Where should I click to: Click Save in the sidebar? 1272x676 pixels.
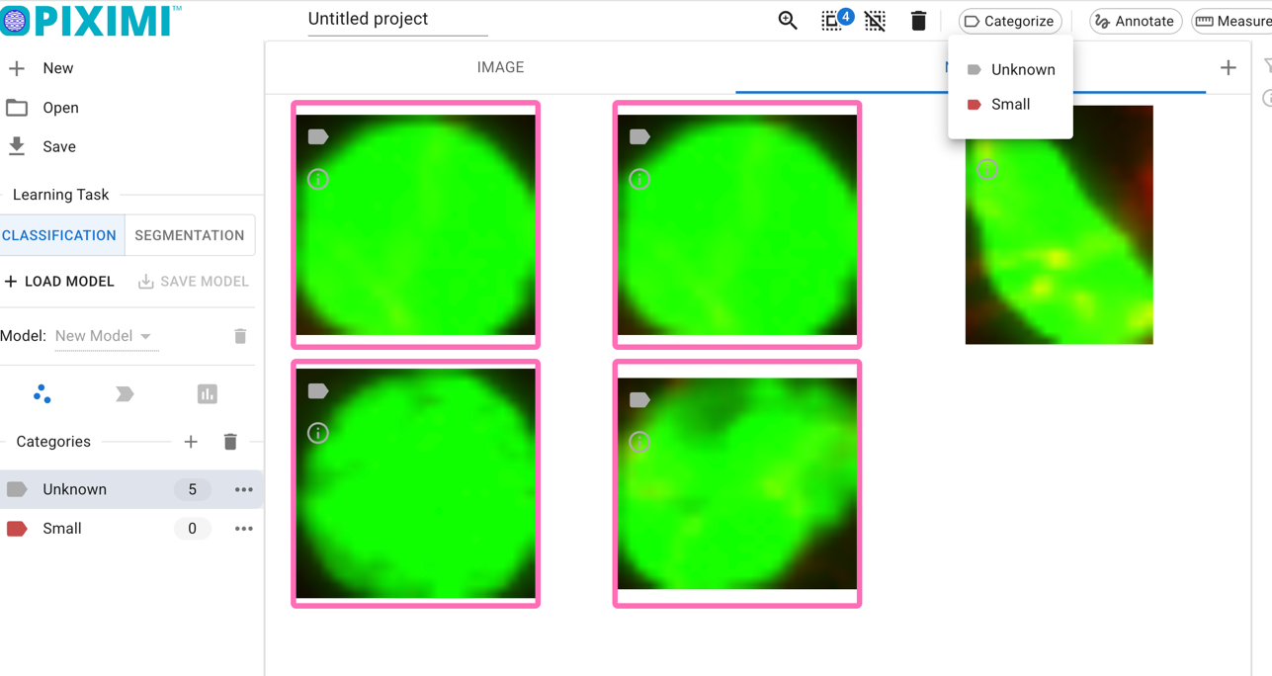(x=59, y=146)
